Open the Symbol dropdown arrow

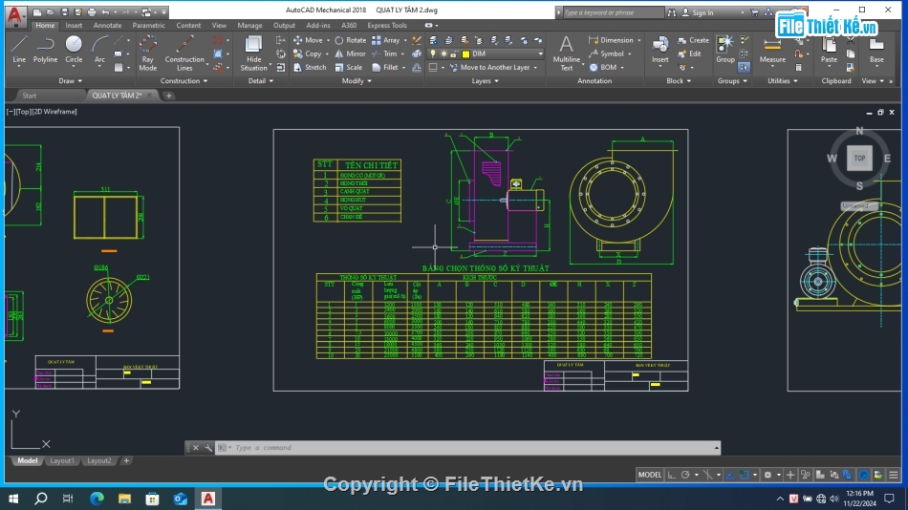pyautogui.click(x=630, y=53)
